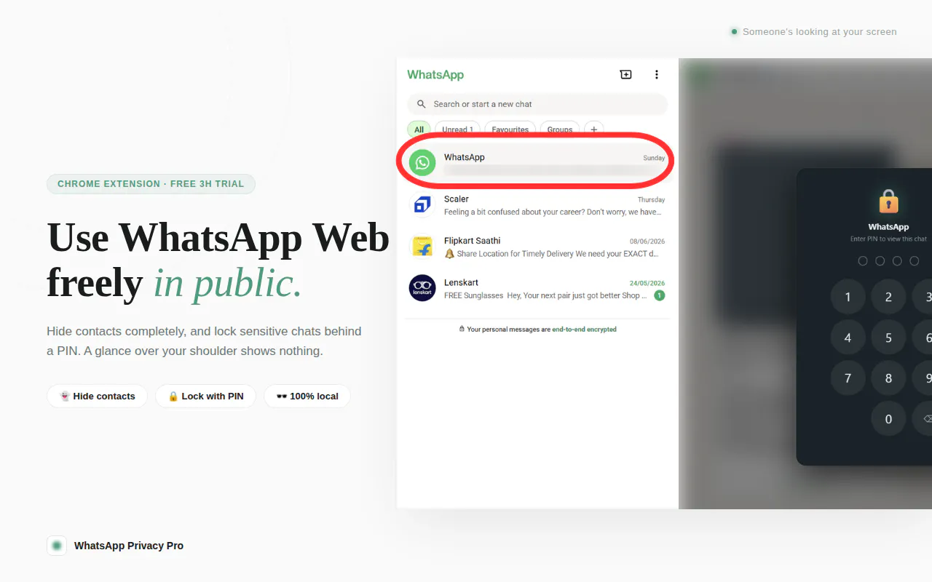Viewport: 932px width, 582px height.
Task: Select the Groups filter tab
Action: click(559, 129)
